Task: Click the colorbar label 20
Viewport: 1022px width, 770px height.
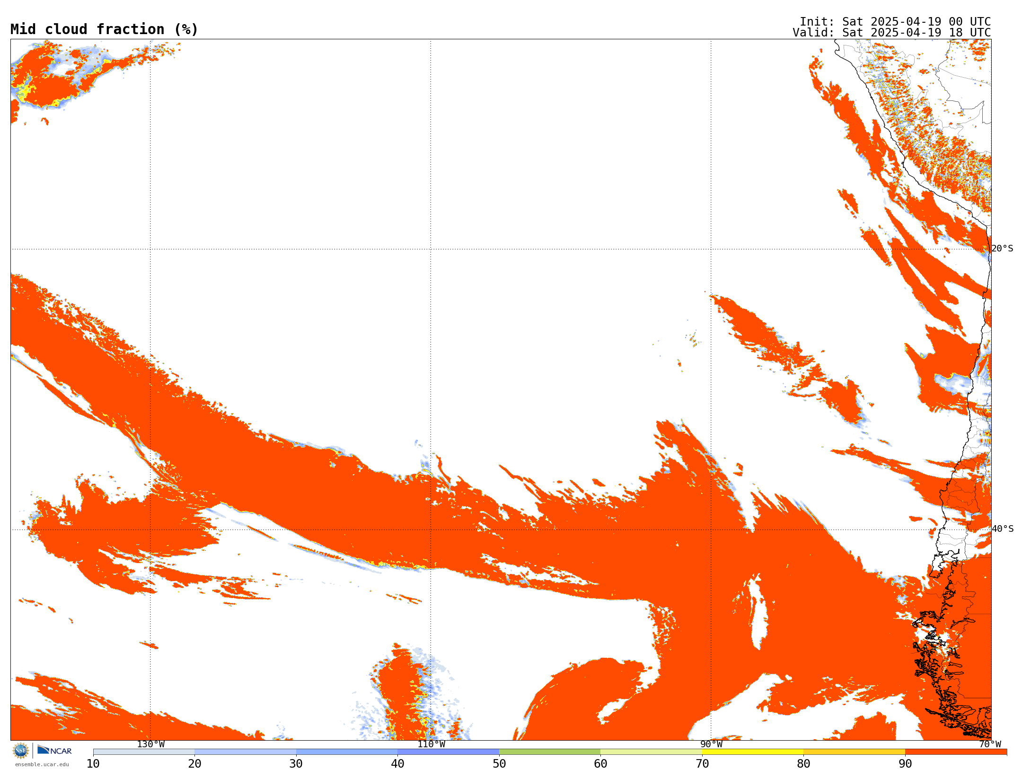Action: coord(194,764)
